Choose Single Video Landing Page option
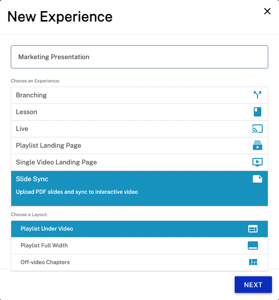This screenshot has width=279, height=300. point(139,163)
